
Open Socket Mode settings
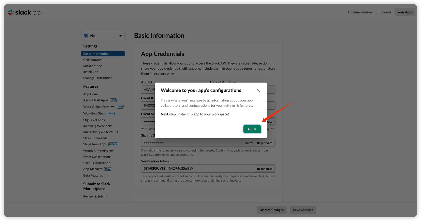(92, 66)
